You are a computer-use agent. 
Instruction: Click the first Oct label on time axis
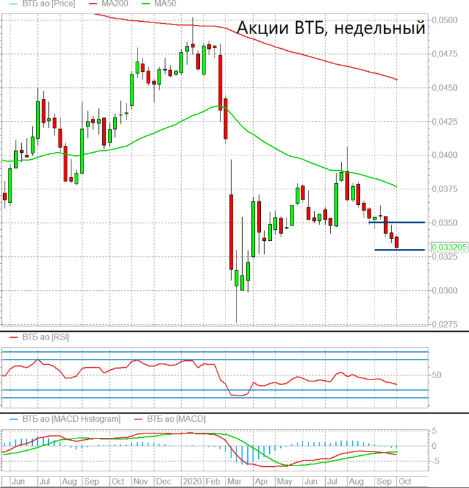pyautogui.click(x=118, y=482)
